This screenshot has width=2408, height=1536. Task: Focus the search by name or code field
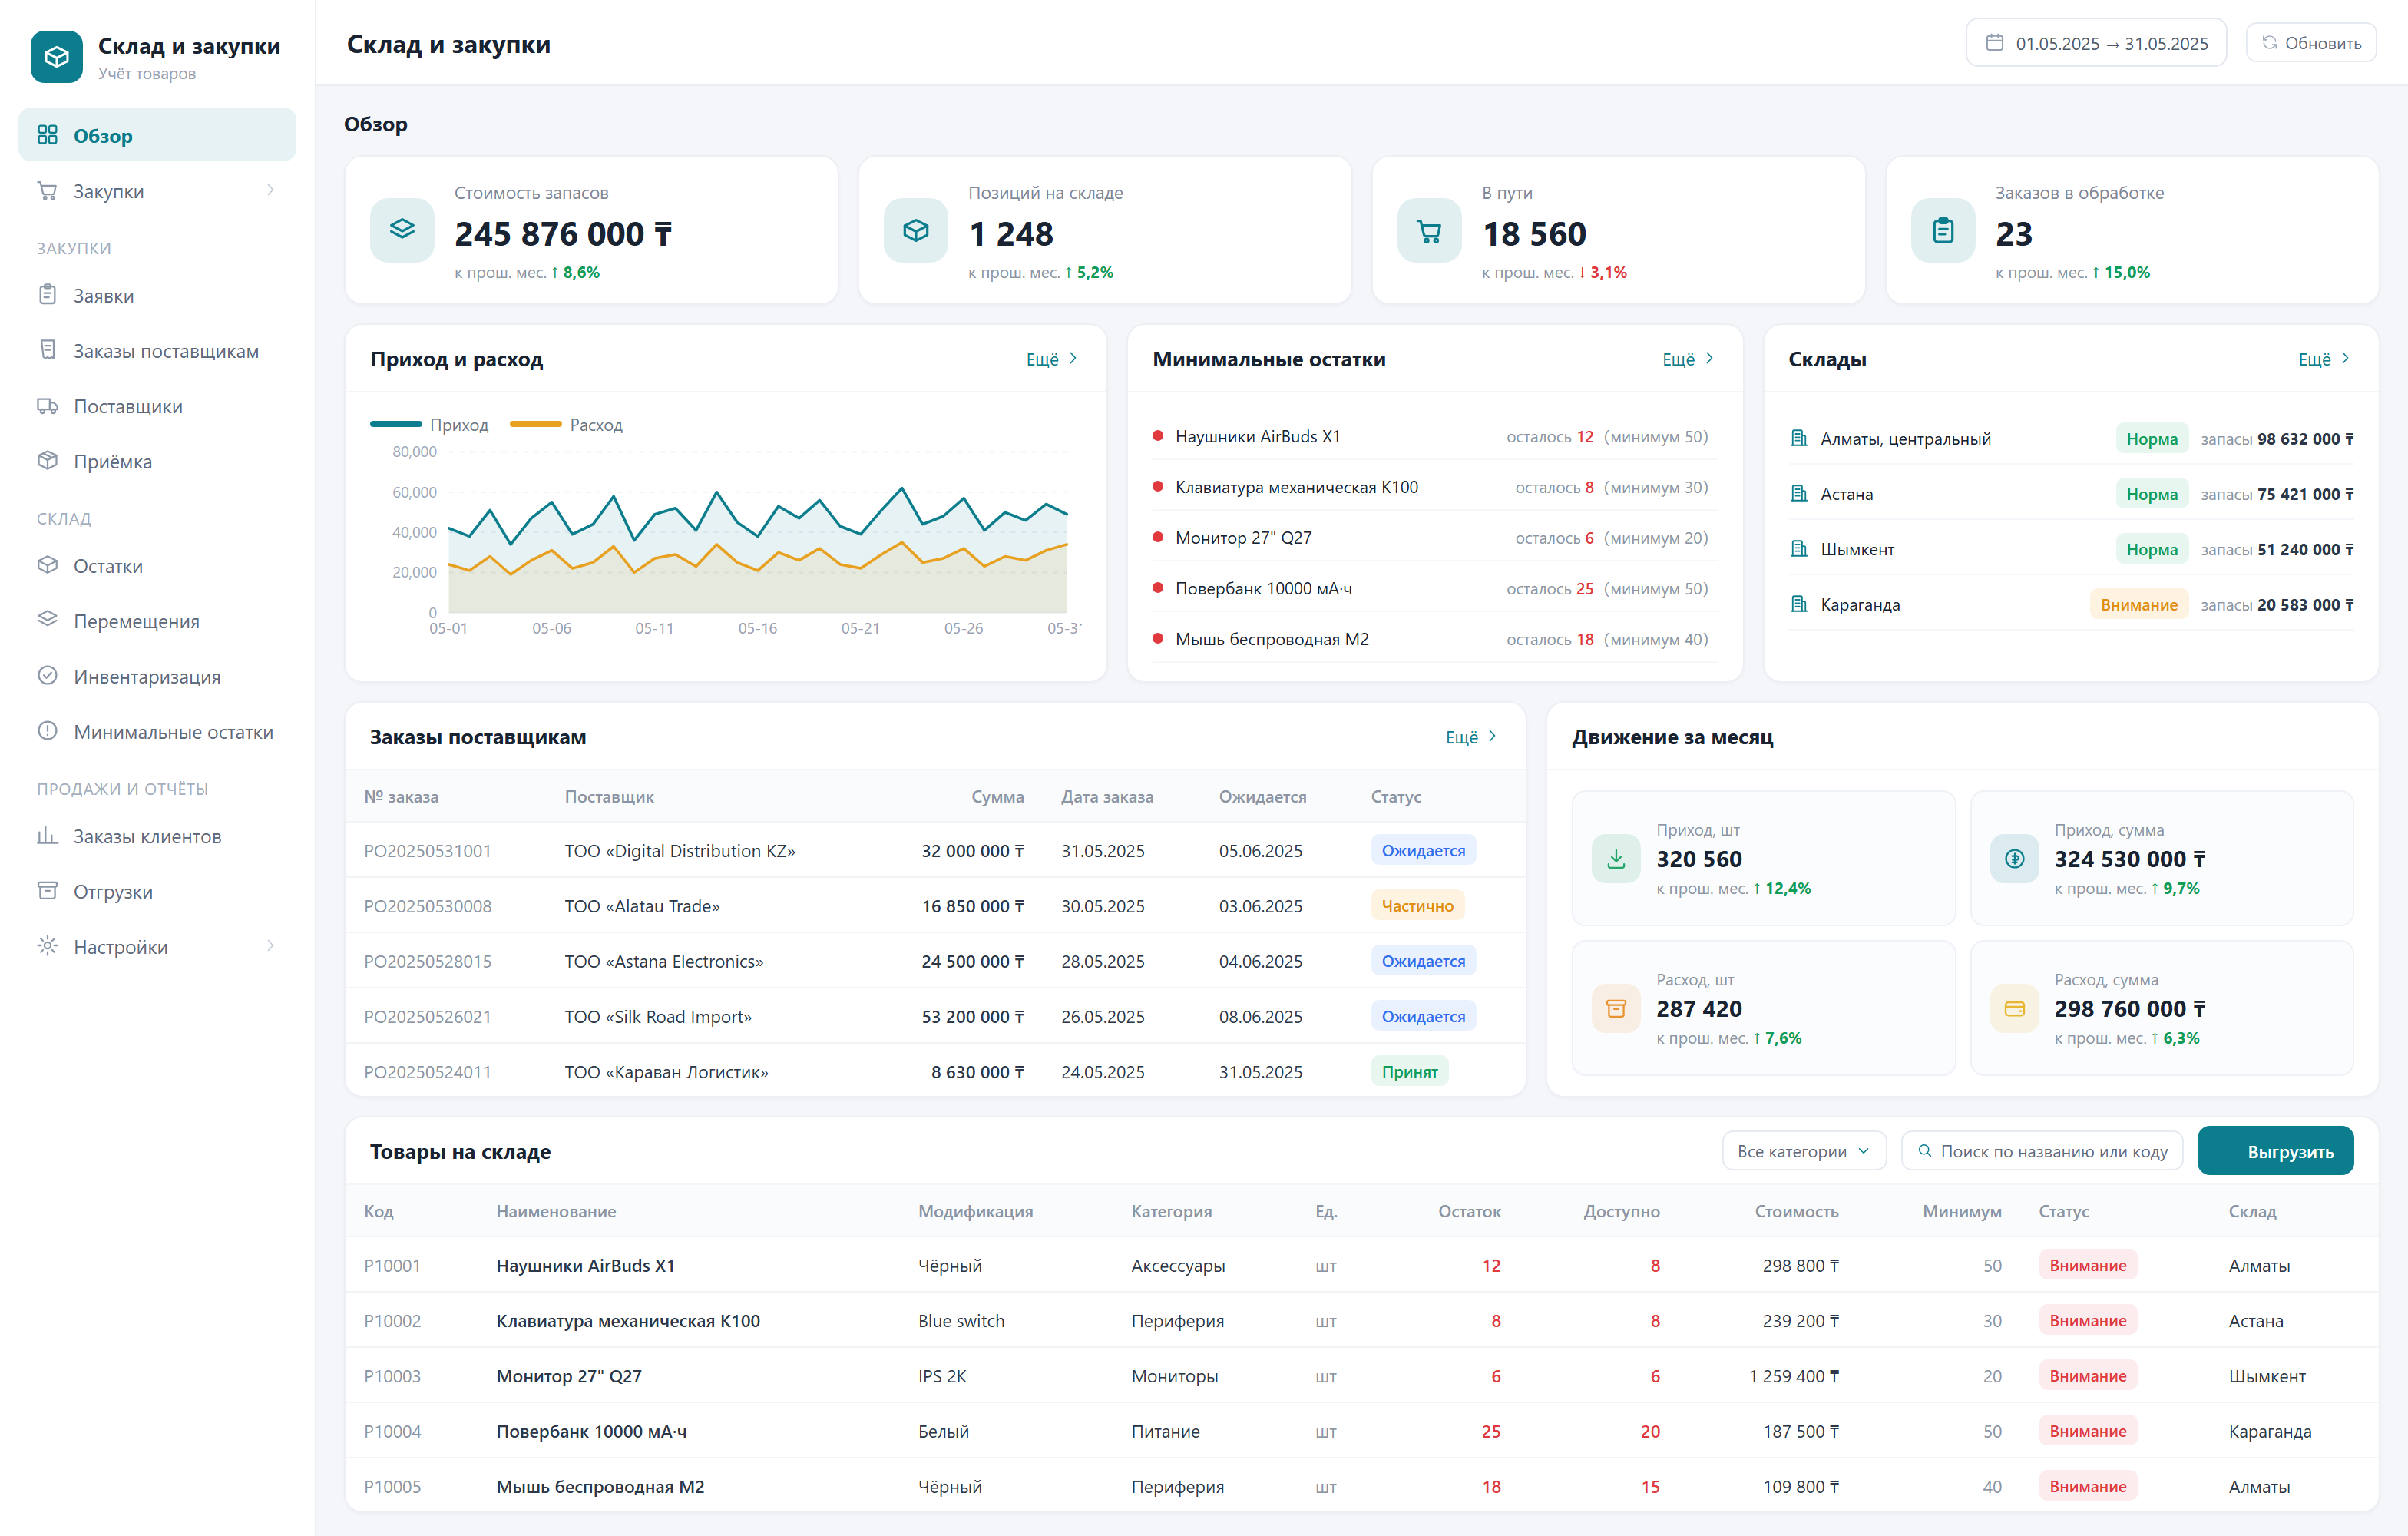(x=2041, y=1151)
